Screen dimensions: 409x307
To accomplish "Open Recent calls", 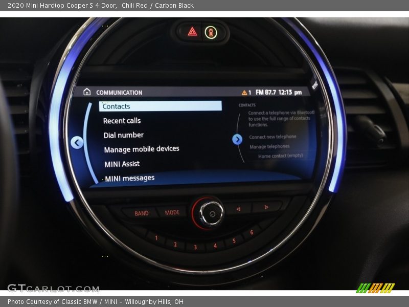I will pos(122,121).
